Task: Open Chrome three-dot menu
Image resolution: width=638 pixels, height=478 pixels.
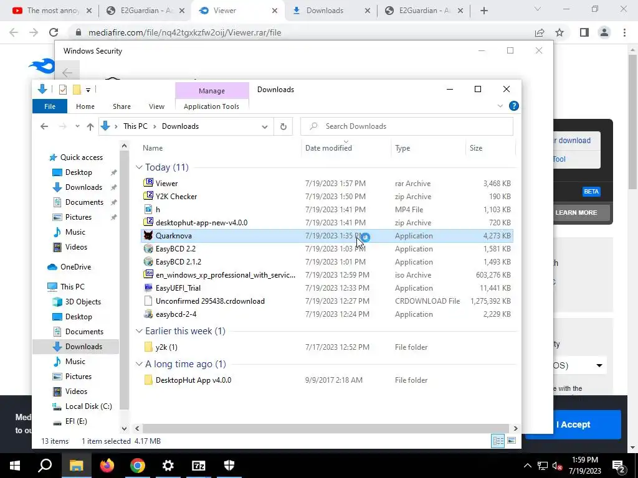Action: 624,32
